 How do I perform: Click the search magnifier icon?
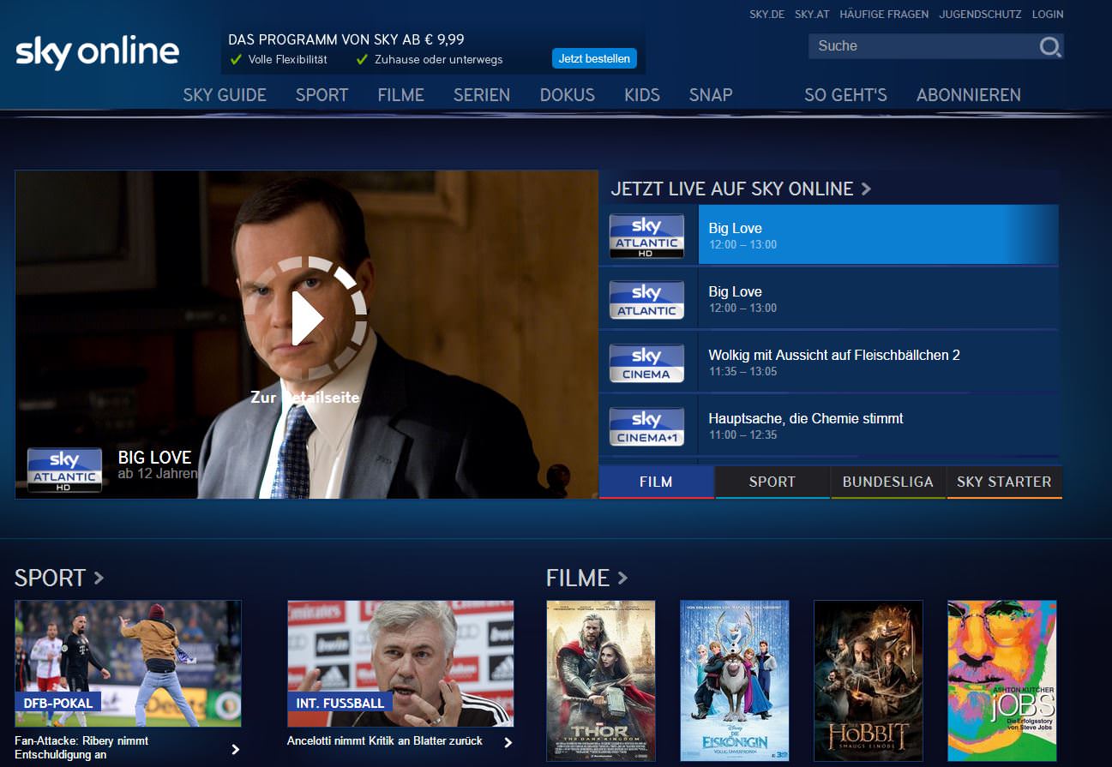tap(1050, 46)
